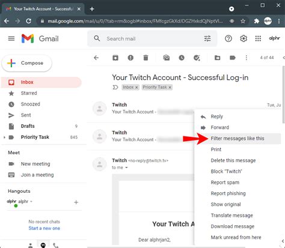
Task: Open Move to folder icon
Action: (217, 58)
